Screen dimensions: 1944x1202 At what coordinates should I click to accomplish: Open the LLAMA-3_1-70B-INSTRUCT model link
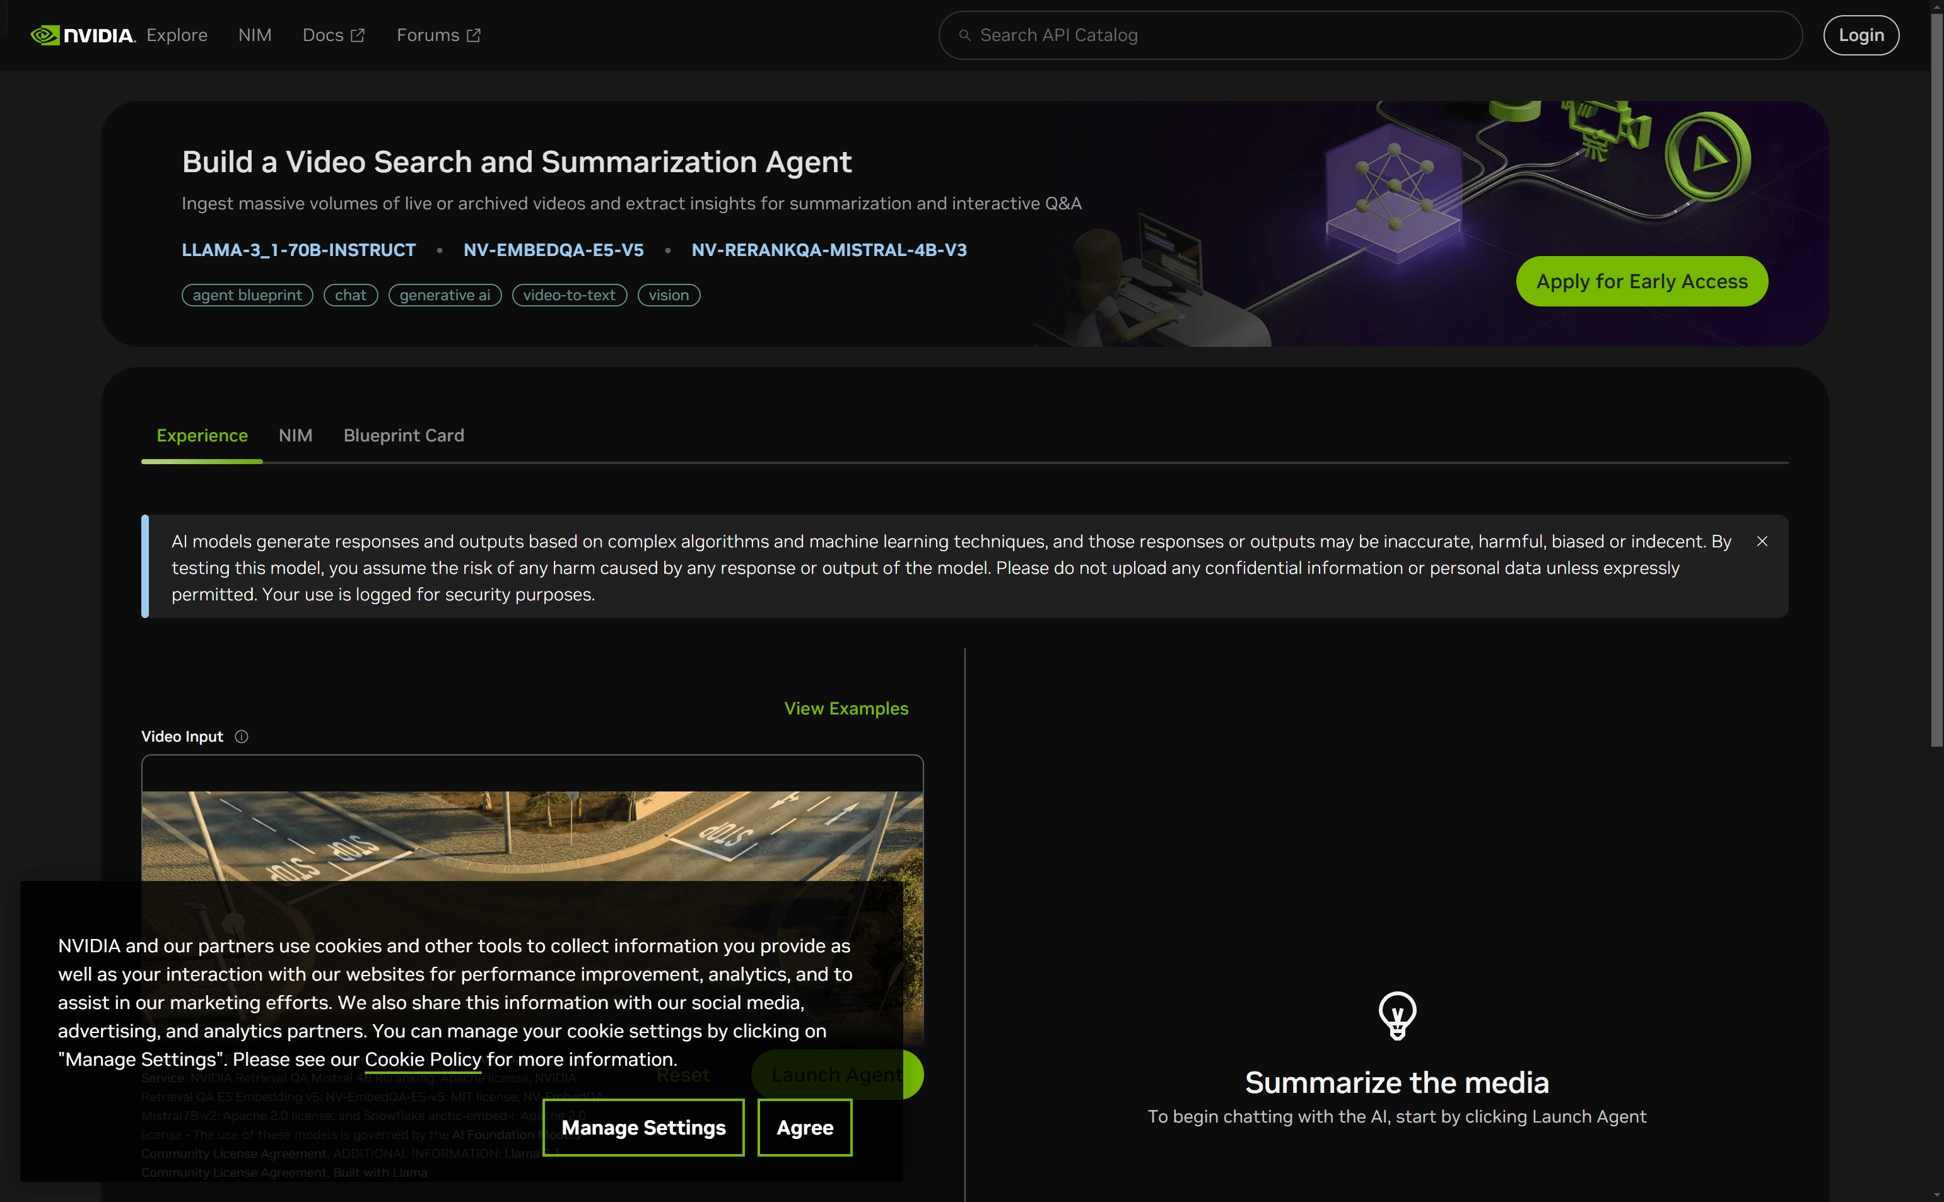(x=299, y=250)
